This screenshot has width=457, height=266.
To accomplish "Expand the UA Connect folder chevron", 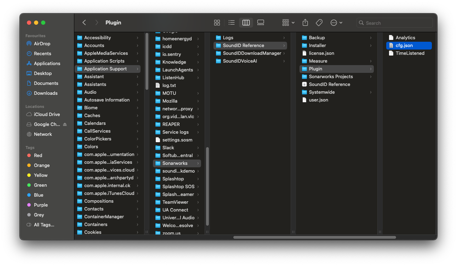I will pyautogui.click(x=198, y=210).
